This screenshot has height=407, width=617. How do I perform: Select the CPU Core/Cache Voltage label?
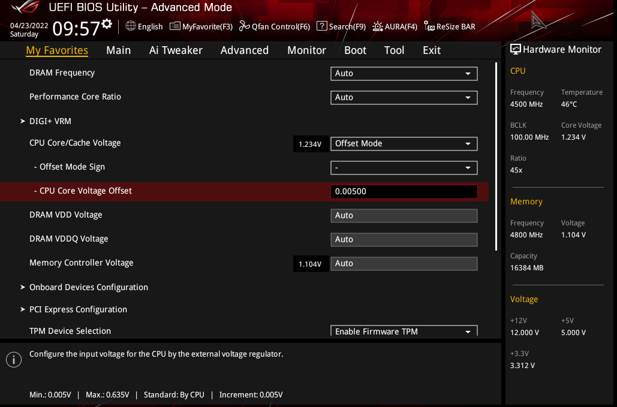coord(75,143)
